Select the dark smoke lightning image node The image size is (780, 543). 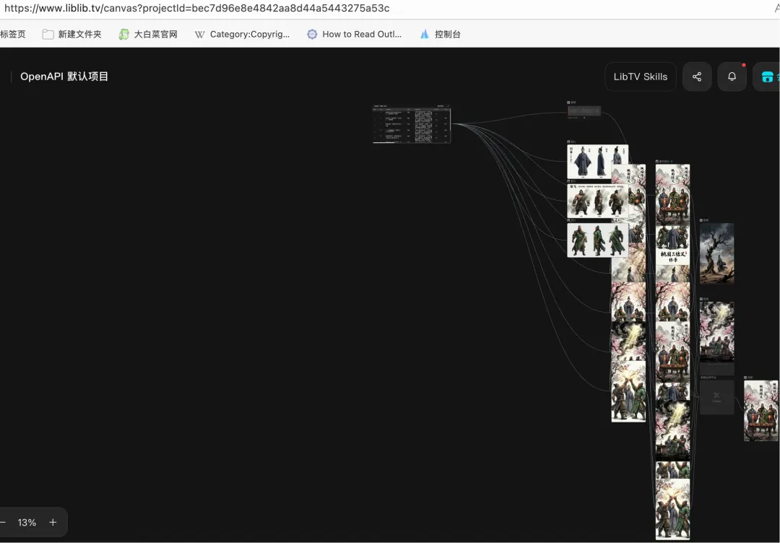click(717, 332)
